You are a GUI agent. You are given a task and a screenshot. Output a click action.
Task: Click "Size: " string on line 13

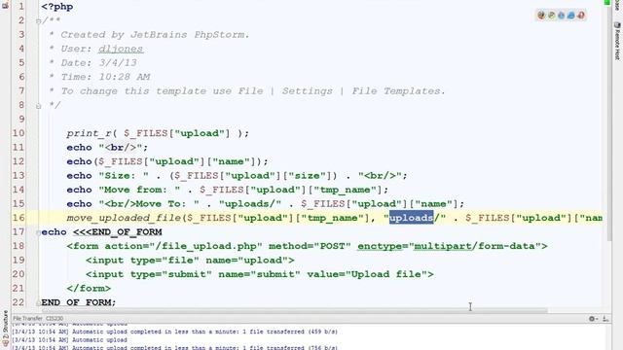point(124,176)
